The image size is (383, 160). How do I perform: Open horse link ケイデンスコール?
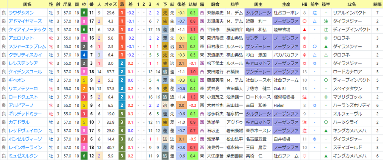25,72
